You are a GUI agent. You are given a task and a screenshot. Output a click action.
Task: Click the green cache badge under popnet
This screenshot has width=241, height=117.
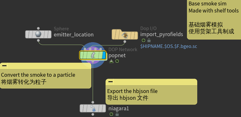[x=111, y=61]
